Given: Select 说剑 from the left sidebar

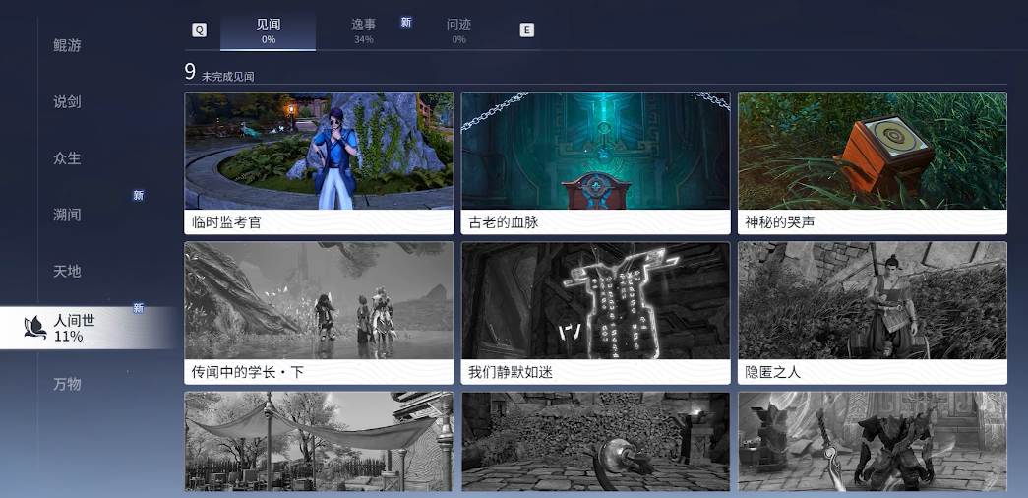Looking at the screenshot, I should click(67, 101).
